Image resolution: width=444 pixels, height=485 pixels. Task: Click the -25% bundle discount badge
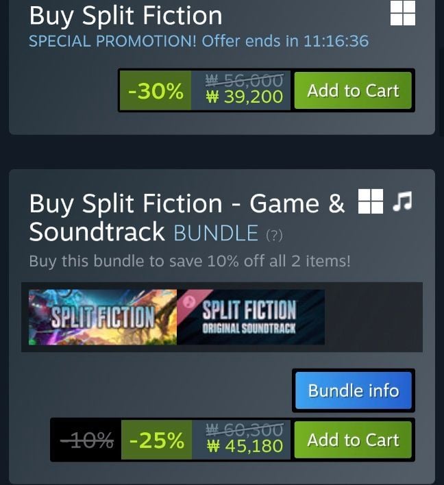tap(156, 440)
